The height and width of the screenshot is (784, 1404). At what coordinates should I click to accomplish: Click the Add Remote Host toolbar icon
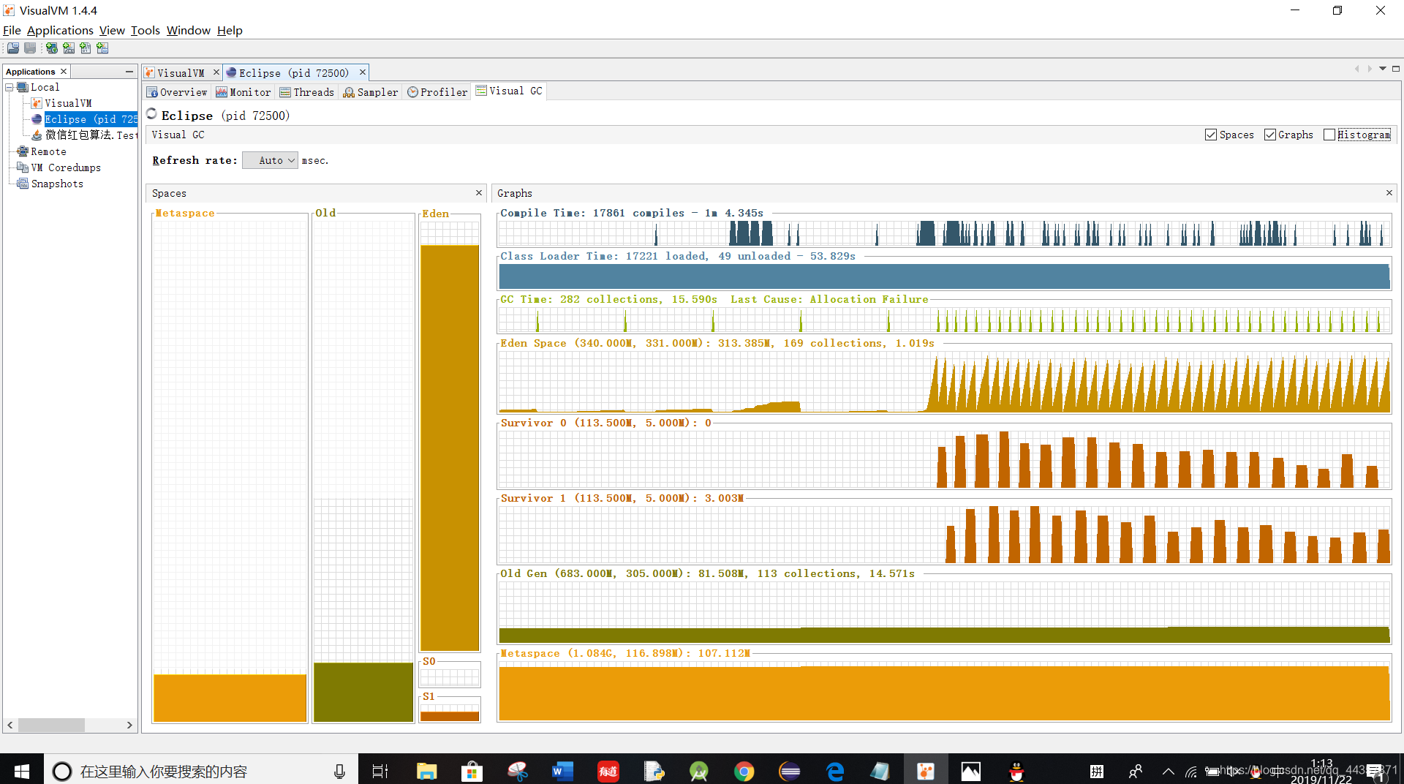coord(52,48)
